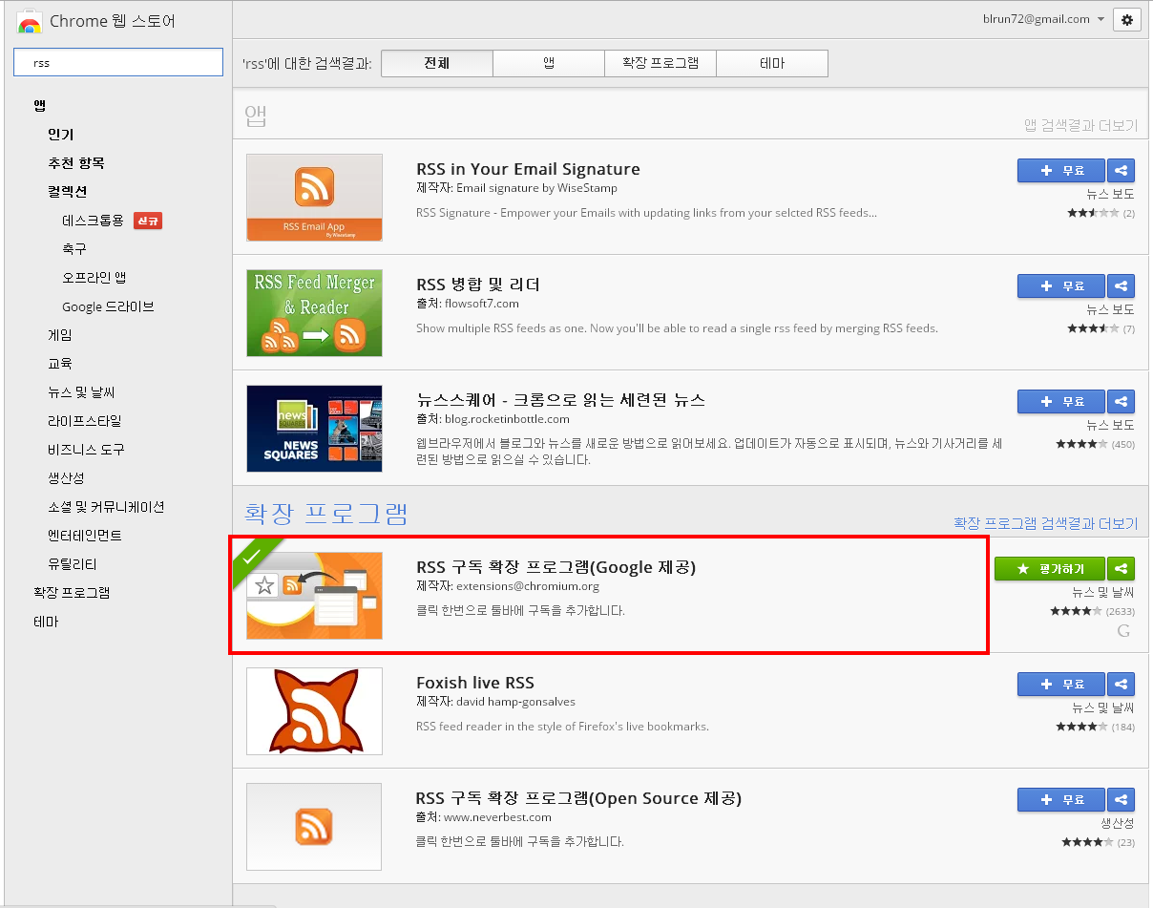Viewport: 1153px width, 908px height.
Task: Select 컬렉션 in the sidebar
Action: [x=68, y=192]
